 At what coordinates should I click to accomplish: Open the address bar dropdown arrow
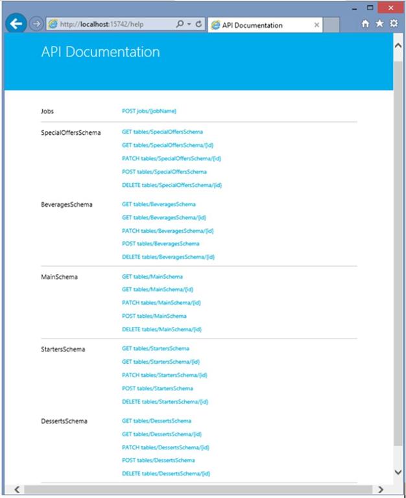[189, 24]
